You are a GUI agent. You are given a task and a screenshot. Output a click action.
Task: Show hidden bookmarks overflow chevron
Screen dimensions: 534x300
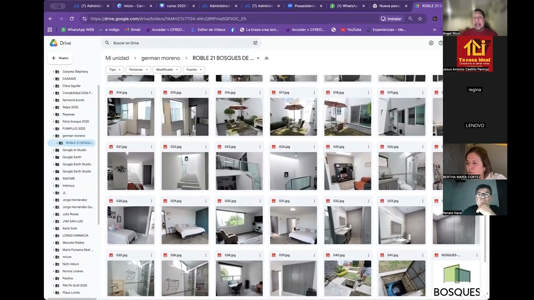(434, 30)
